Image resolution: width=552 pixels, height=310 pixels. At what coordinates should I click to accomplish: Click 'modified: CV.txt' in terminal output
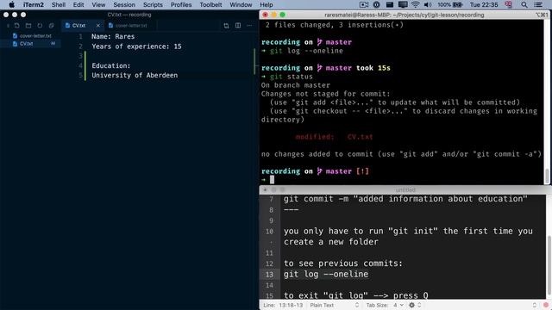pos(334,137)
